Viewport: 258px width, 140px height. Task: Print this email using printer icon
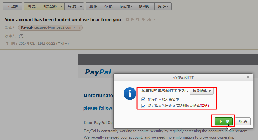tap(149, 19)
